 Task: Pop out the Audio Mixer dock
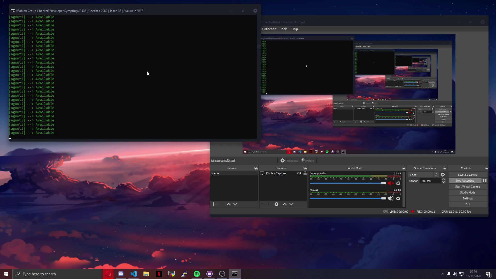(x=404, y=168)
